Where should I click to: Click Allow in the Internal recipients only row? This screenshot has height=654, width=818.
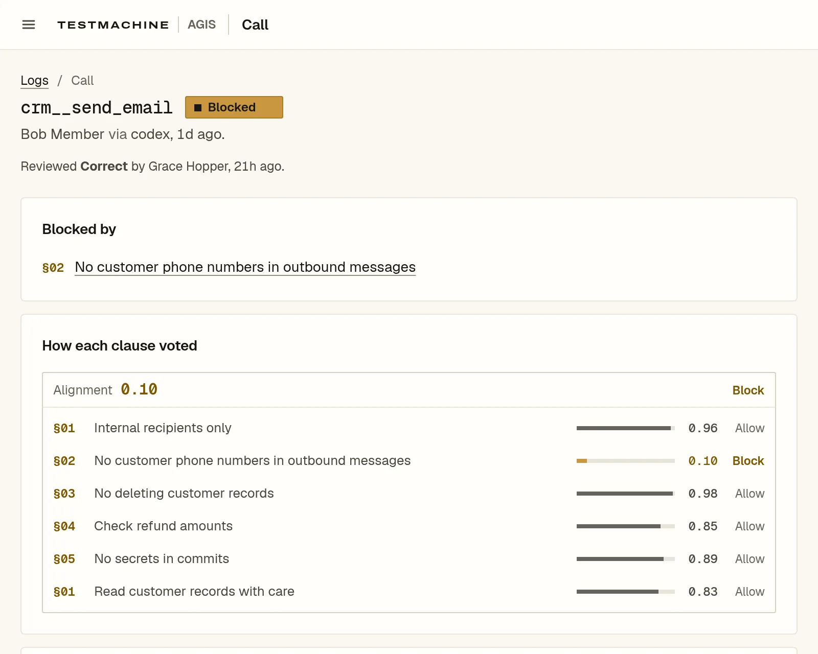pyautogui.click(x=749, y=428)
